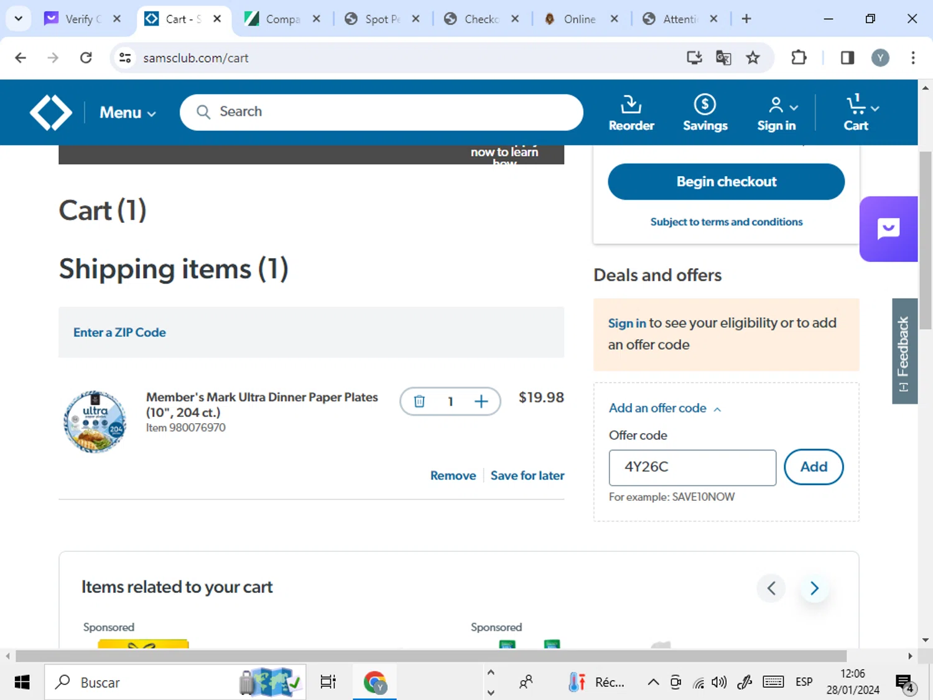Click the translate page icon
Viewport: 933px width, 700px height.
click(723, 58)
